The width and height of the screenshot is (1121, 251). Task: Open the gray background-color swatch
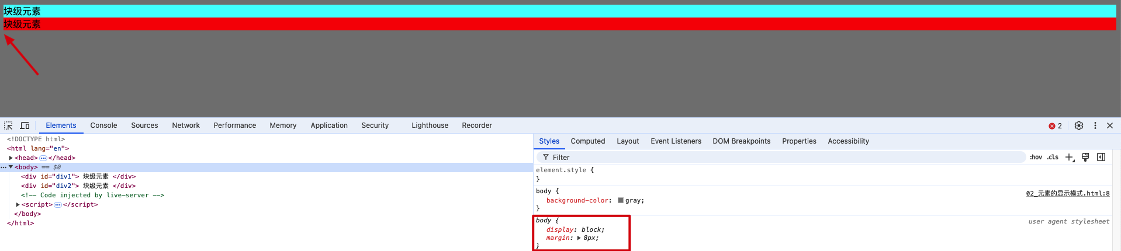tap(620, 200)
